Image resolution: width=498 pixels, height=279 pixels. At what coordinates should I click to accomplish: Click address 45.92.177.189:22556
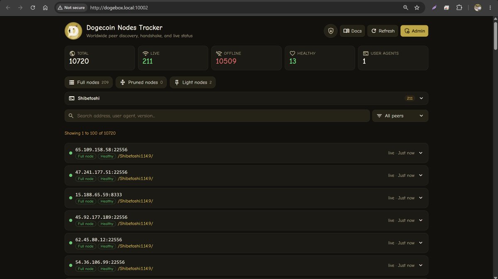pos(101,217)
